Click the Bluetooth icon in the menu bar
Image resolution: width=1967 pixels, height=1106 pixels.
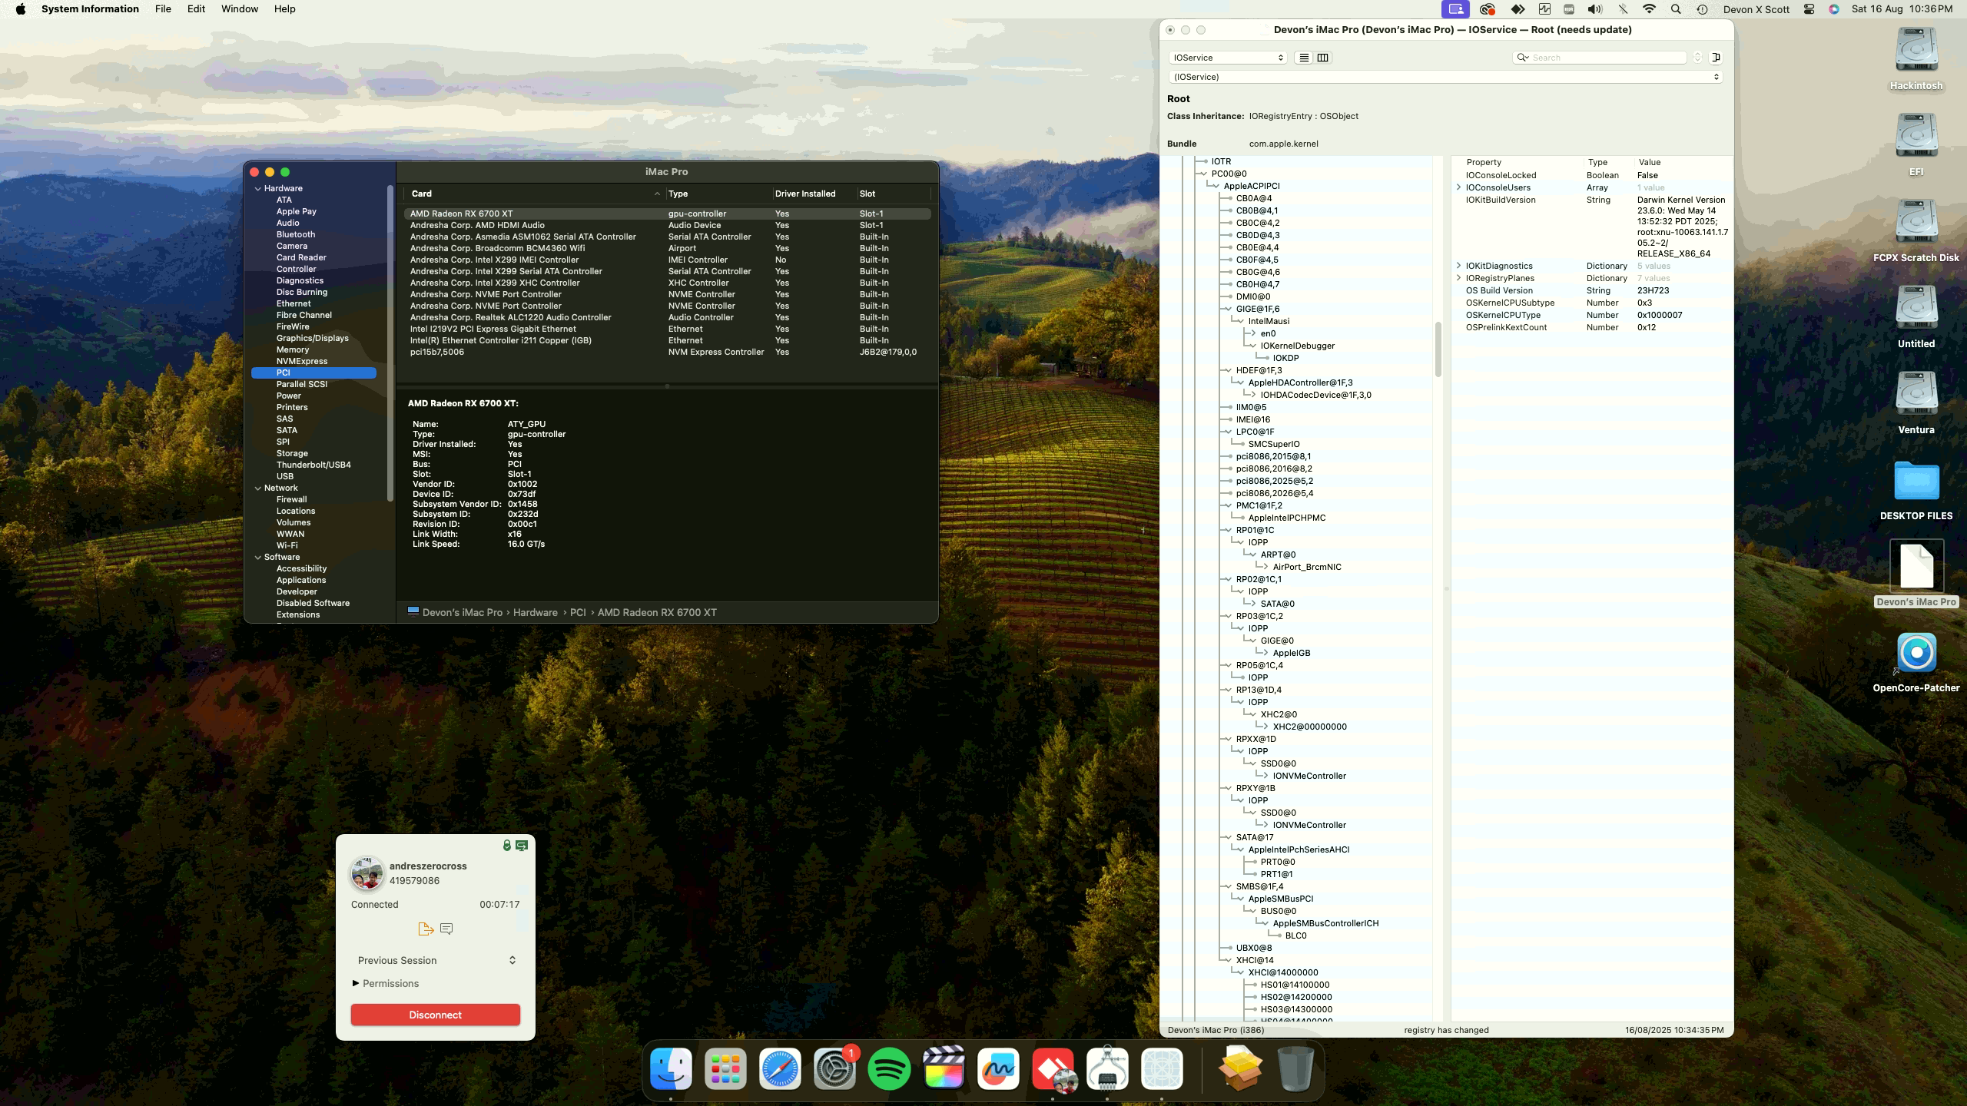[x=1622, y=9]
